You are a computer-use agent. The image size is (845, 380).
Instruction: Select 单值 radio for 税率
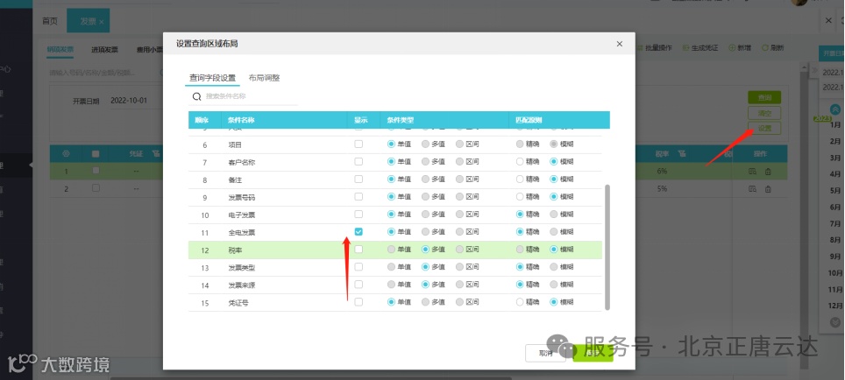pyautogui.click(x=391, y=250)
